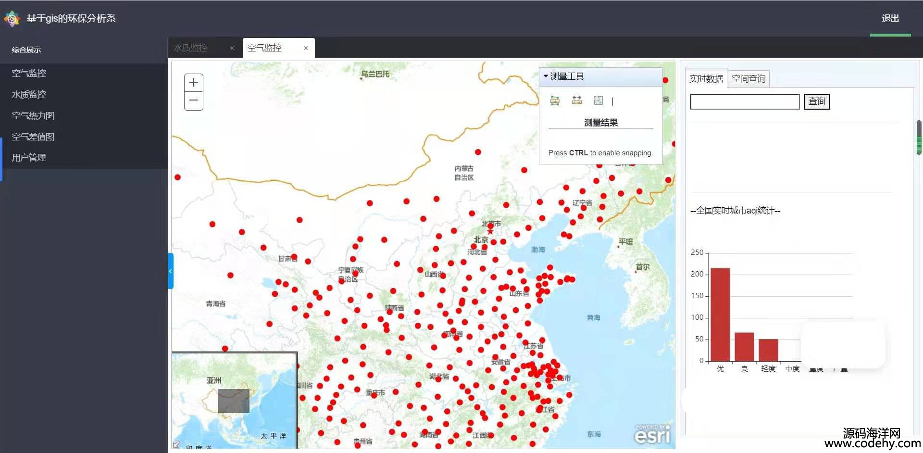The height and width of the screenshot is (453, 923).
Task: Click the 乌兰巴托 map label
Action: (375, 74)
